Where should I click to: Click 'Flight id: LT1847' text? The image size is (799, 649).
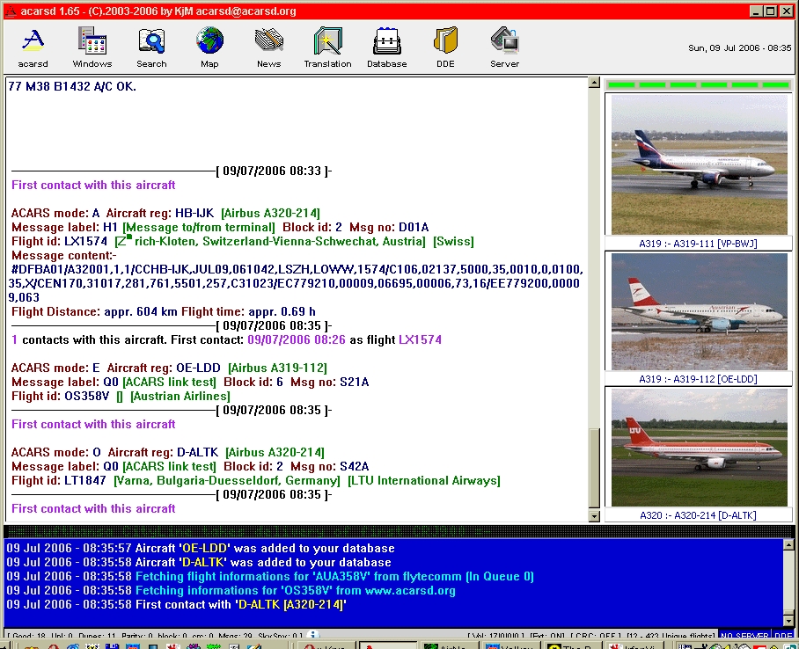coord(59,481)
